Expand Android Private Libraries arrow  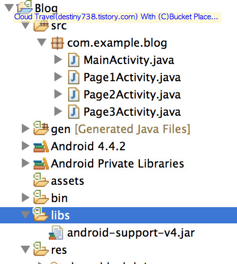click(25, 163)
